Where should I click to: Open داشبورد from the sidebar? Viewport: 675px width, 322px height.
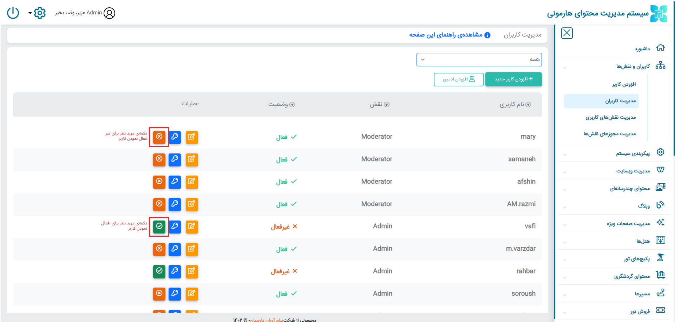642,48
